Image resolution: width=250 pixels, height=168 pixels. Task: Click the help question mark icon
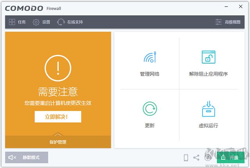[x=208, y=157]
